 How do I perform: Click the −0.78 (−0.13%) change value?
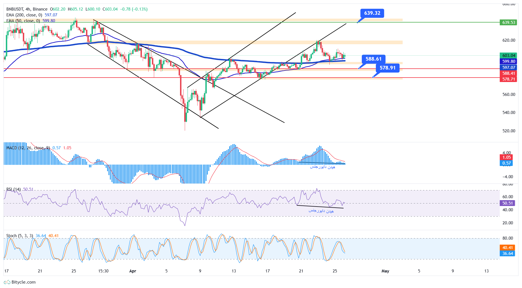pyautogui.click(x=134, y=9)
